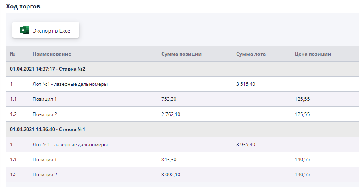
Task: Click price 140,55 in the last row
Action: (302, 175)
